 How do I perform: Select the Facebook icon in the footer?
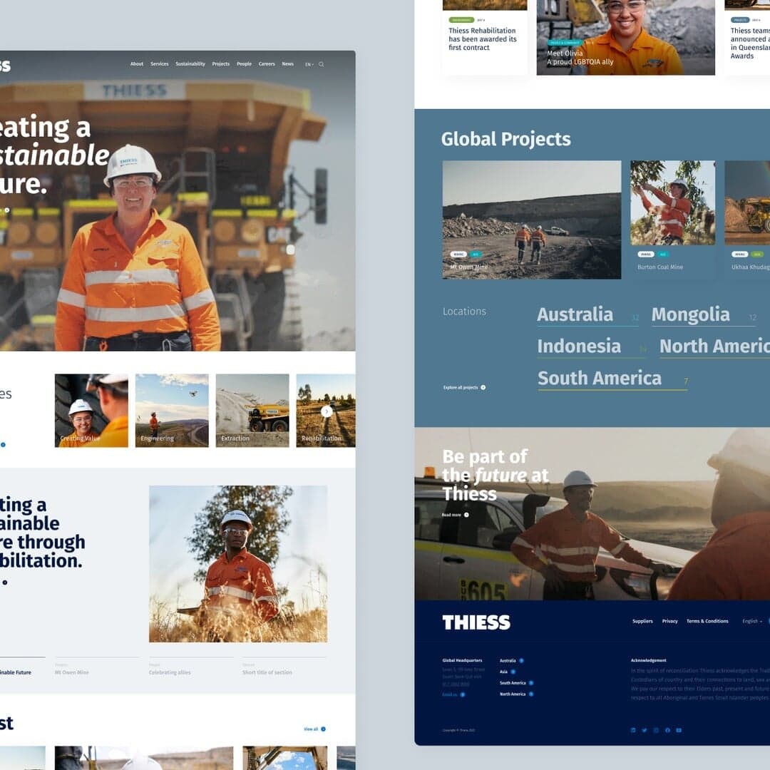pos(667,730)
